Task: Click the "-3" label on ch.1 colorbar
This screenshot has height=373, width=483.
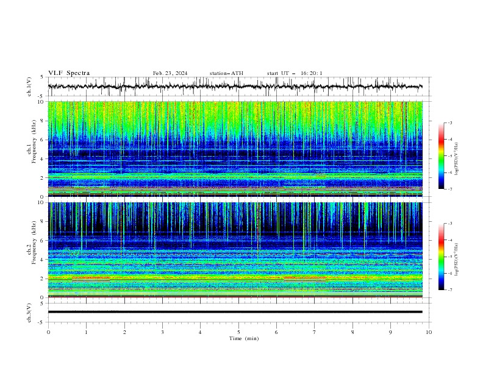Action: (449, 123)
